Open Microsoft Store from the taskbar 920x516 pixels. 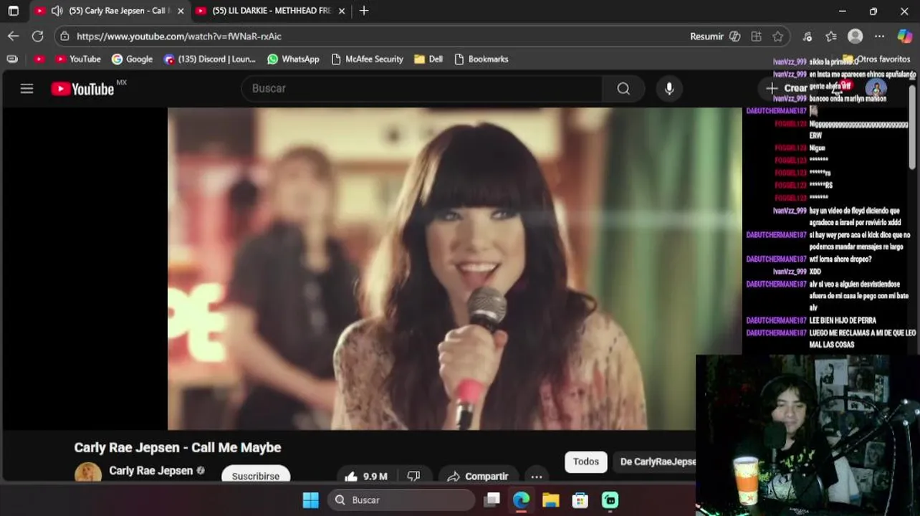coord(580,500)
